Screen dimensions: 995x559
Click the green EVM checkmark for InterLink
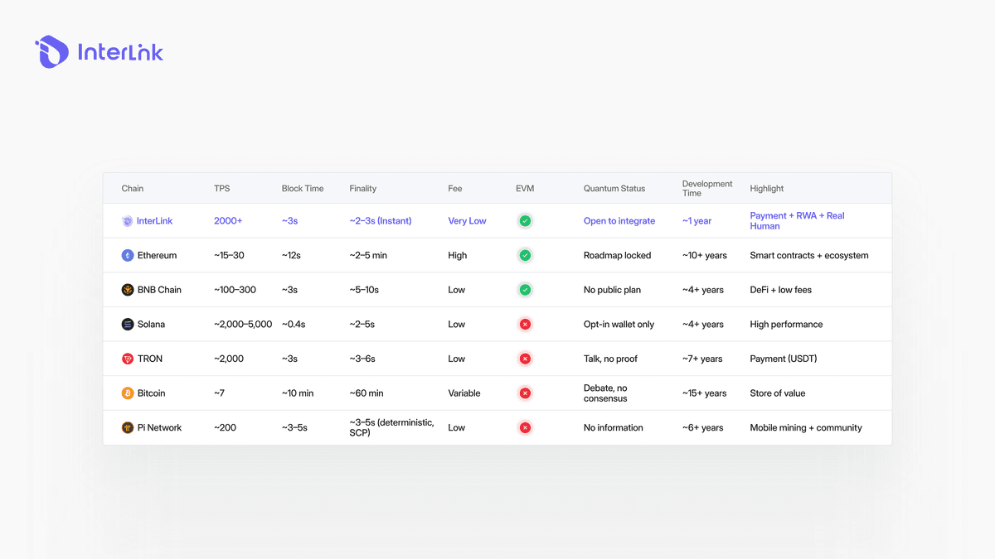point(525,221)
